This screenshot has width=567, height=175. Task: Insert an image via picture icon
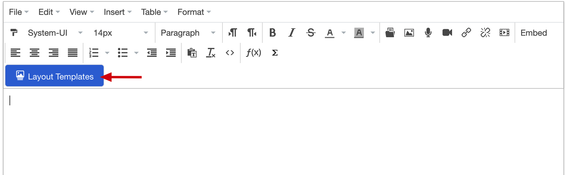[x=409, y=32]
